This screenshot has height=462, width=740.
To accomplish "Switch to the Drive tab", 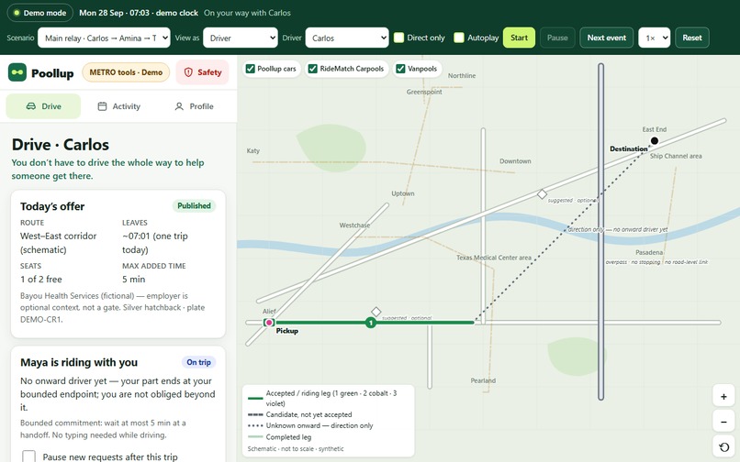I will pos(43,106).
